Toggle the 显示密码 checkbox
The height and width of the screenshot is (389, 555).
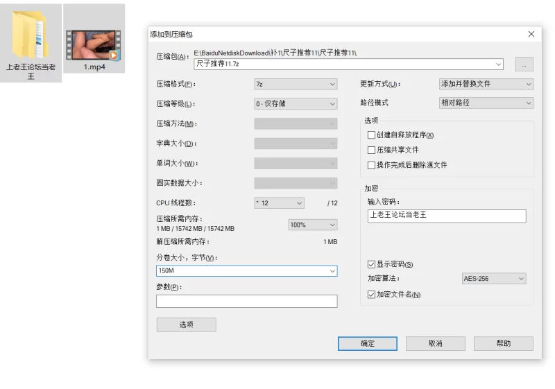(371, 264)
